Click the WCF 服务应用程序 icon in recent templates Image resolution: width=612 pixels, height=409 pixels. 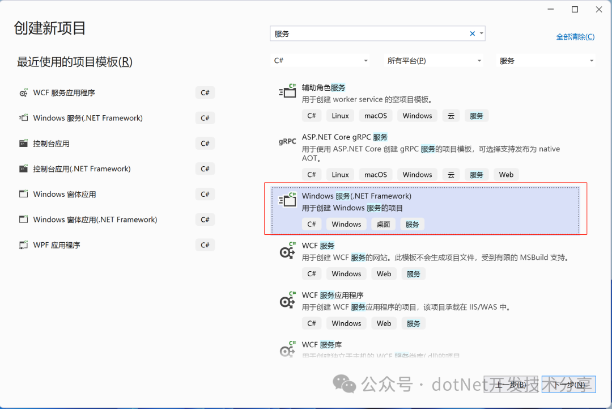tap(23, 93)
